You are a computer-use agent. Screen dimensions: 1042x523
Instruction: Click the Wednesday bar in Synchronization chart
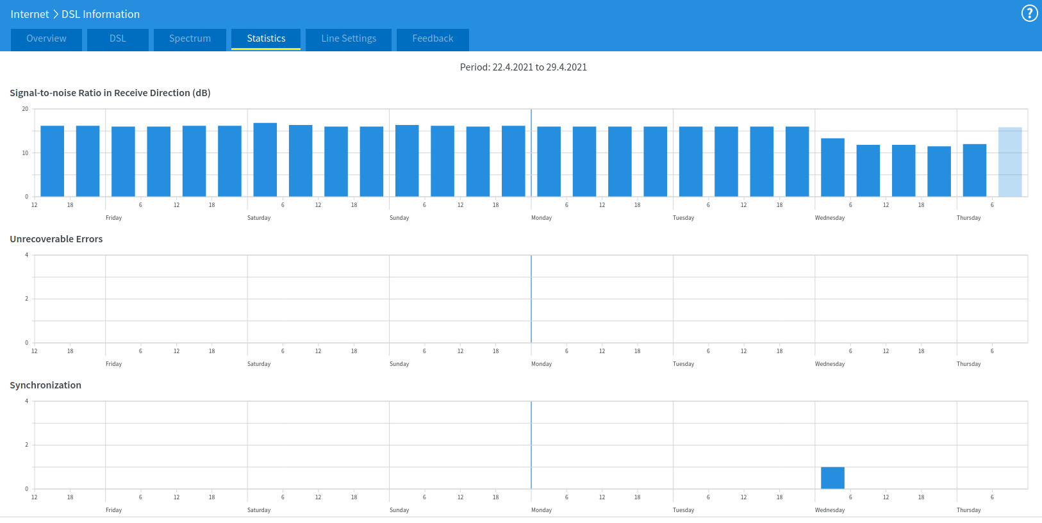click(x=832, y=478)
